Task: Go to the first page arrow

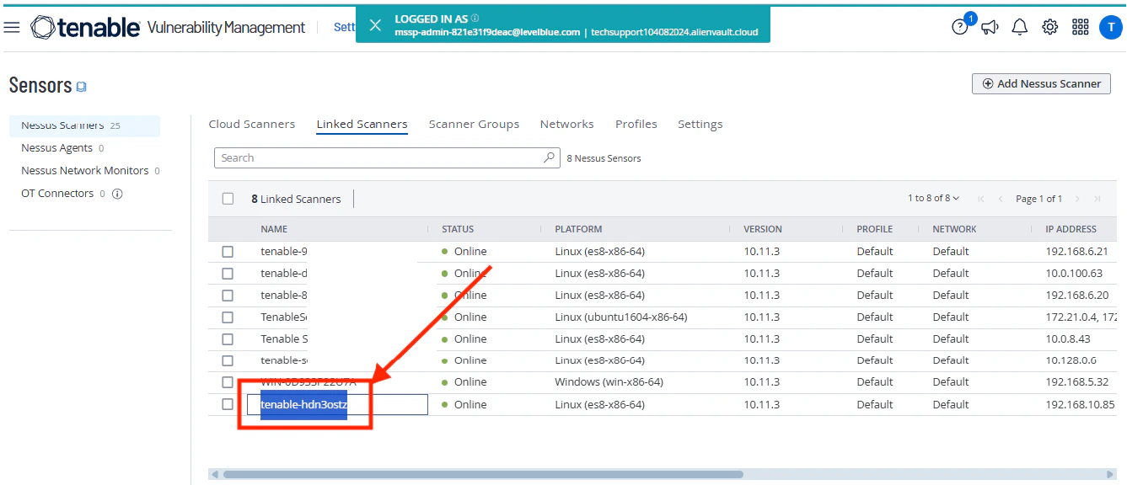Action: pyautogui.click(x=980, y=199)
